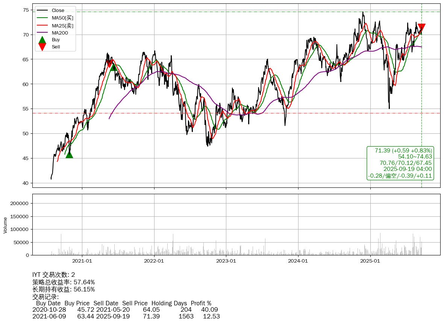Click the black Close line sample in legend
This screenshot has width=444, height=323.
42,11
